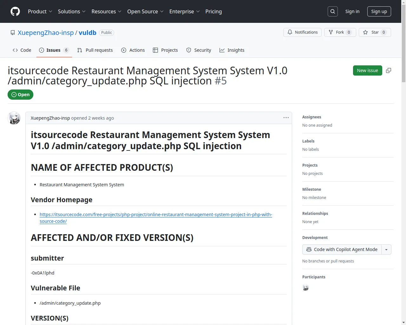Expand the Enterprise menu

[185, 11]
